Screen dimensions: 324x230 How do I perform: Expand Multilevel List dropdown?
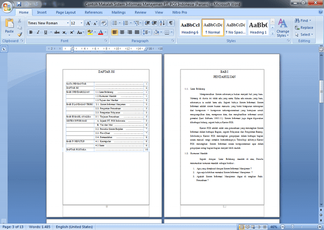point(141,23)
